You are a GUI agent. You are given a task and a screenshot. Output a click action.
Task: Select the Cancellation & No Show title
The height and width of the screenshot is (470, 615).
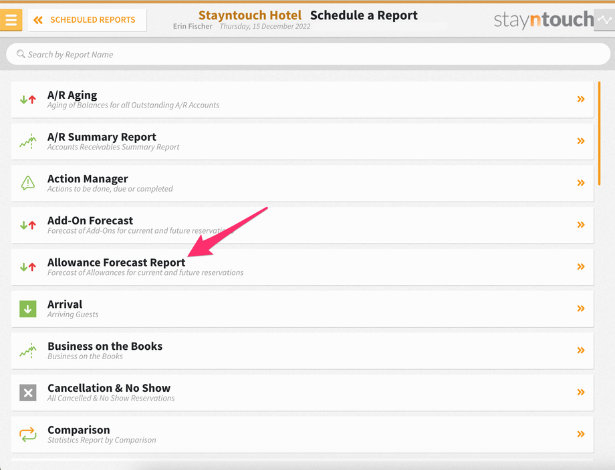pyautogui.click(x=109, y=388)
